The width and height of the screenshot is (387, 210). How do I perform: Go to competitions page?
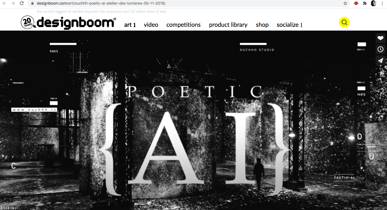pyautogui.click(x=183, y=25)
